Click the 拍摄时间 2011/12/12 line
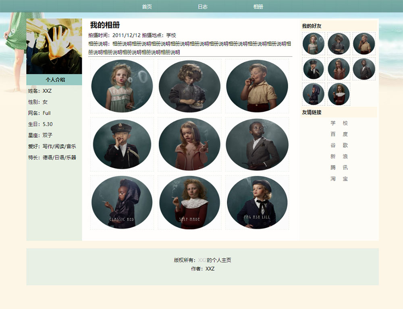 (132, 35)
